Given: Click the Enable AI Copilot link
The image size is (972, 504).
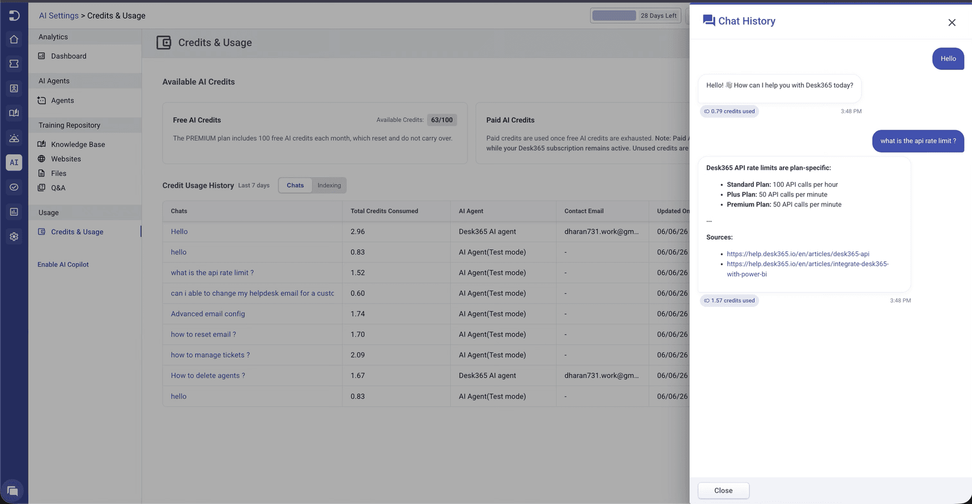Looking at the screenshot, I should [63, 265].
